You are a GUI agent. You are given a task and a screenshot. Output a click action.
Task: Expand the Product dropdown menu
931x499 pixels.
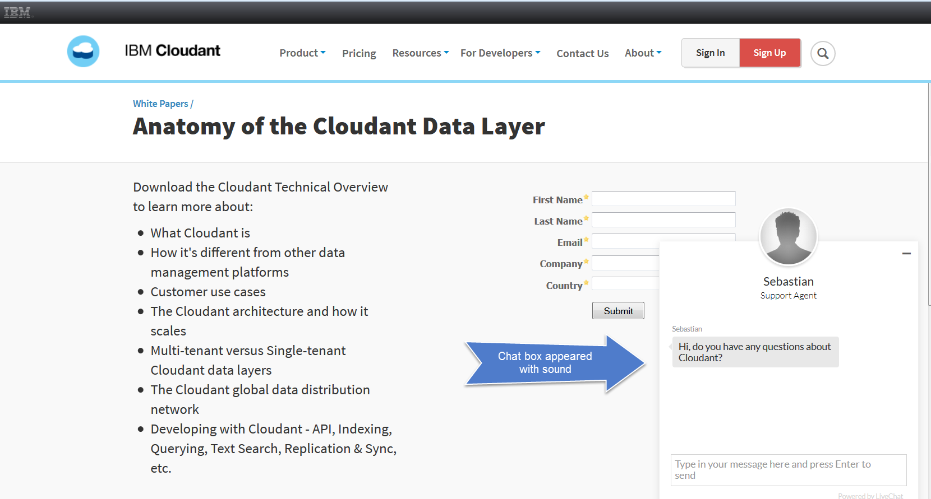click(302, 53)
